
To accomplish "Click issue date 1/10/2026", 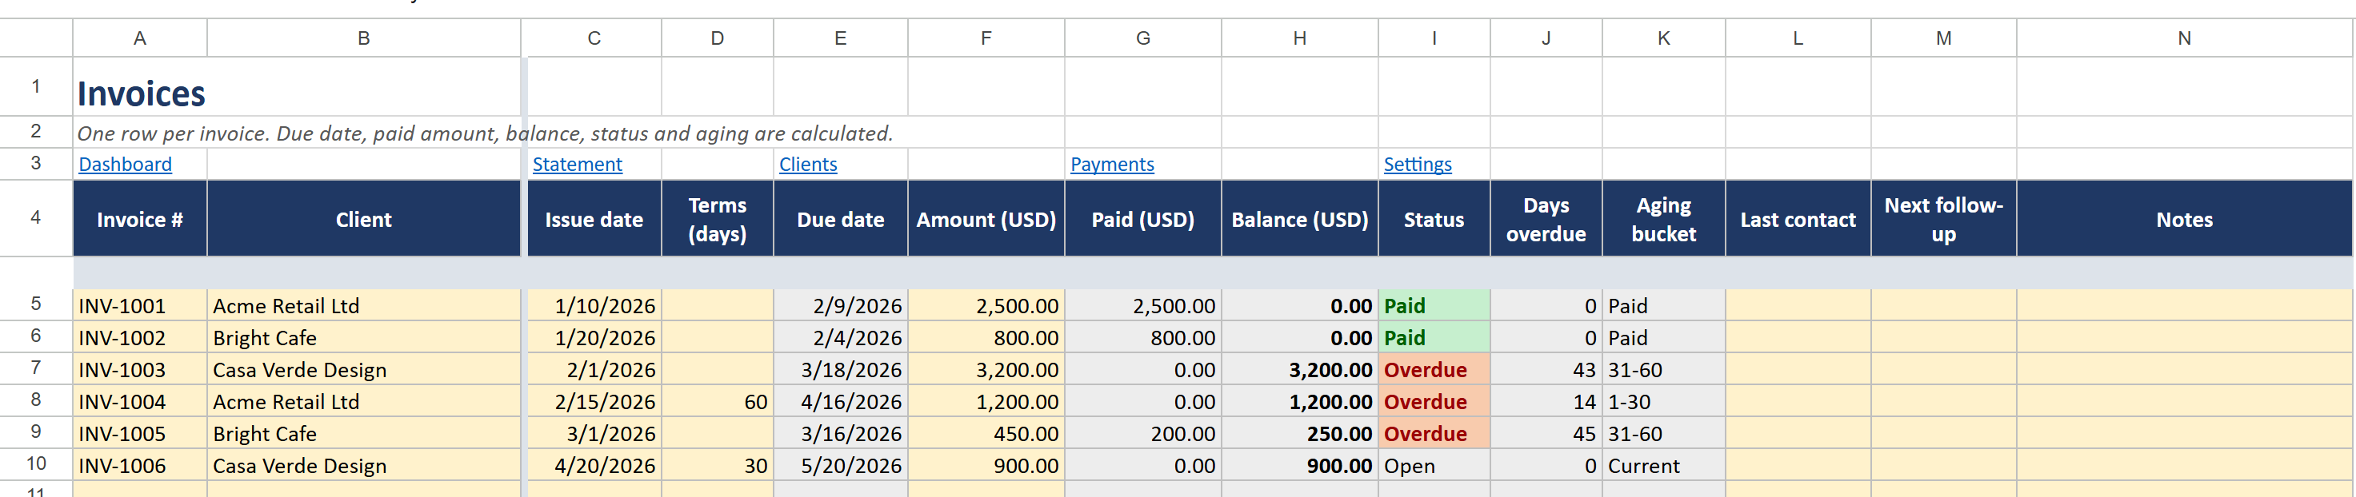I will coord(594,306).
